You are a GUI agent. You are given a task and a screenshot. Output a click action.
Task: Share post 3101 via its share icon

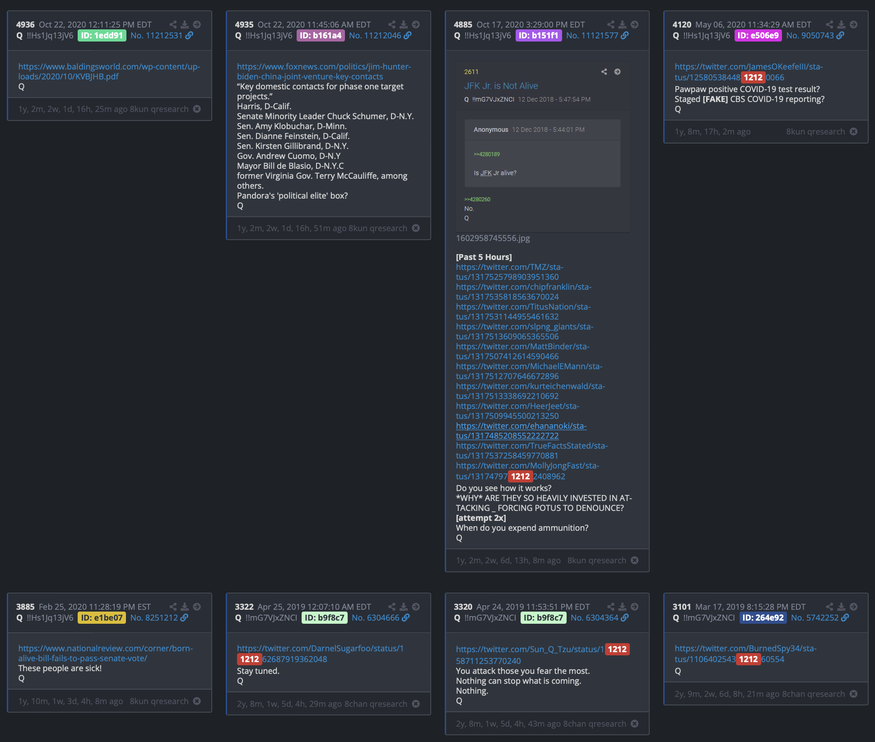point(829,607)
